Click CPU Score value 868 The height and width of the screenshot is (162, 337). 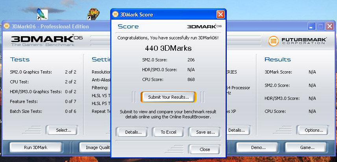click(x=191, y=79)
